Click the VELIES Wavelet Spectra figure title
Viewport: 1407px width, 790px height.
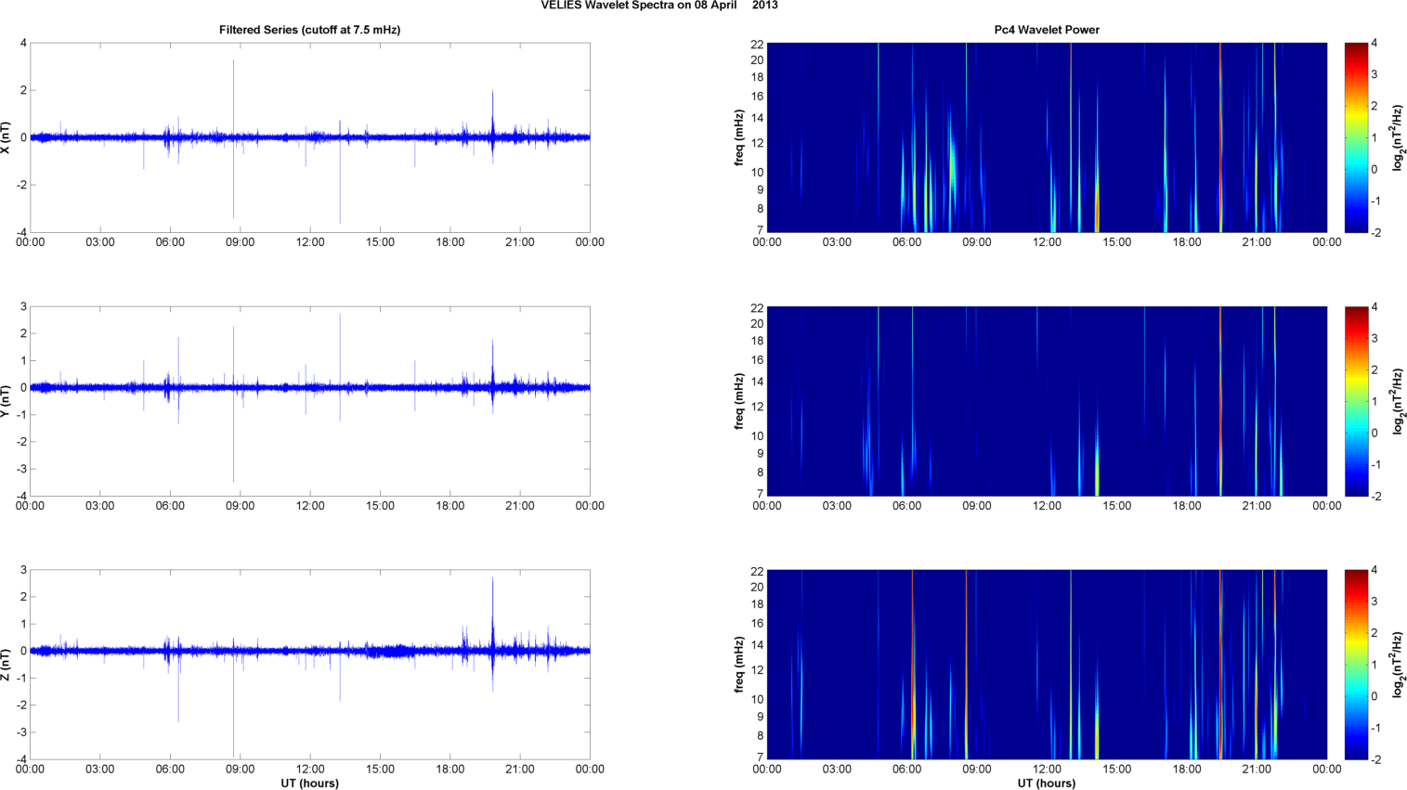point(659,6)
